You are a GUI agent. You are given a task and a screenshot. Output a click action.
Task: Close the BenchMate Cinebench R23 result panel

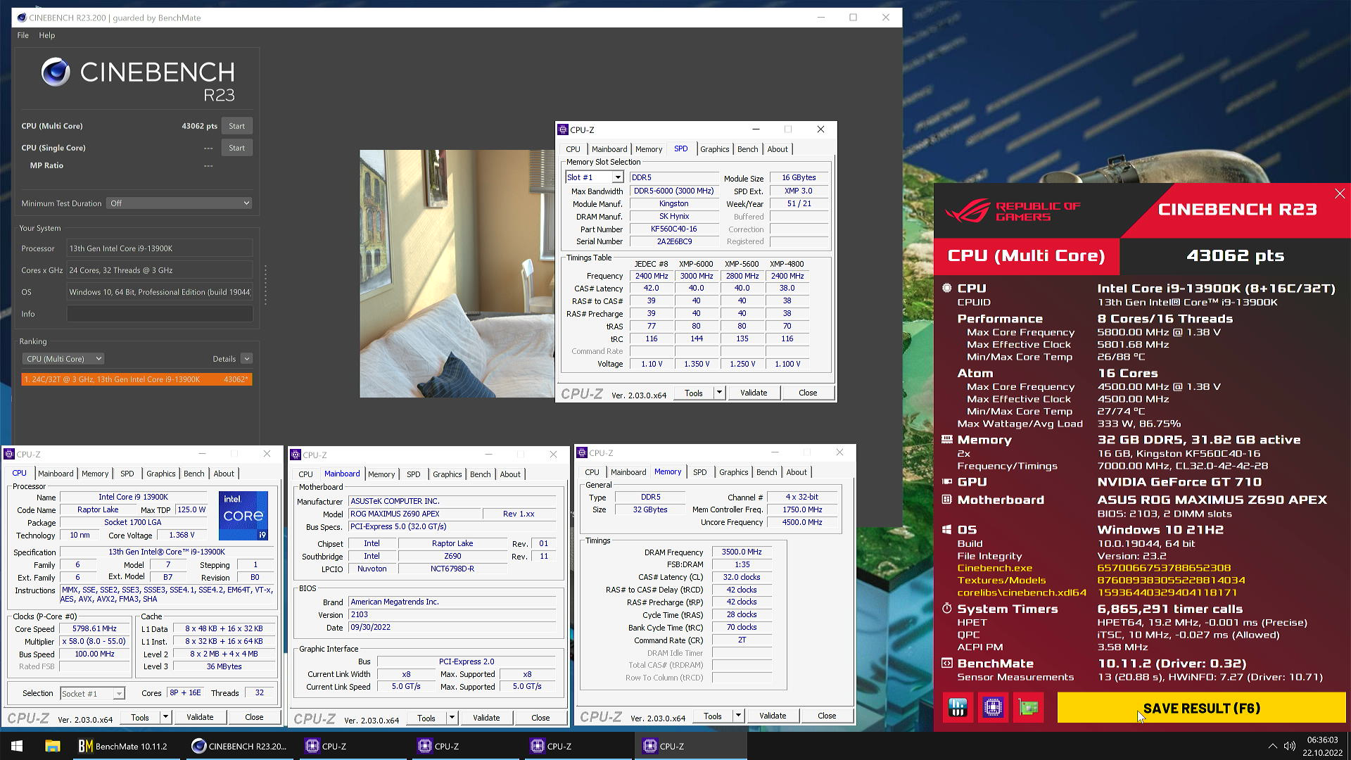pos(1339,194)
